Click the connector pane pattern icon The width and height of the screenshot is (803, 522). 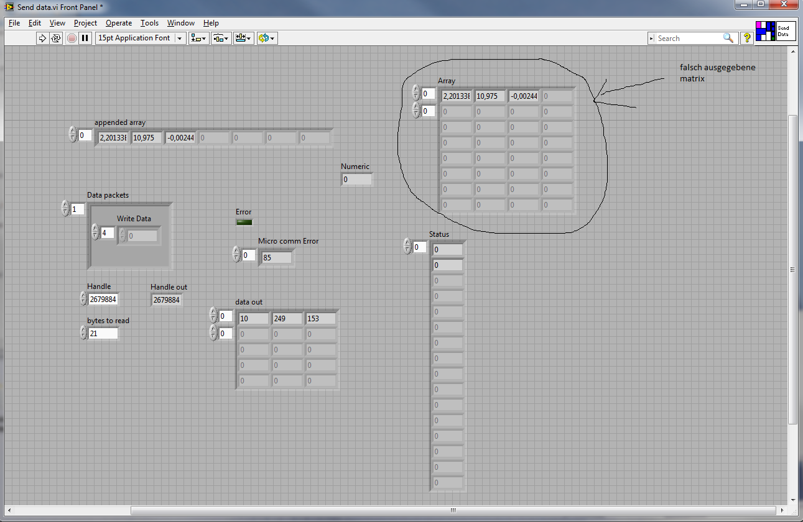tap(765, 31)
